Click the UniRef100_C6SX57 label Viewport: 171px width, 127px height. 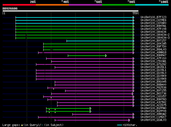(153, 97)
